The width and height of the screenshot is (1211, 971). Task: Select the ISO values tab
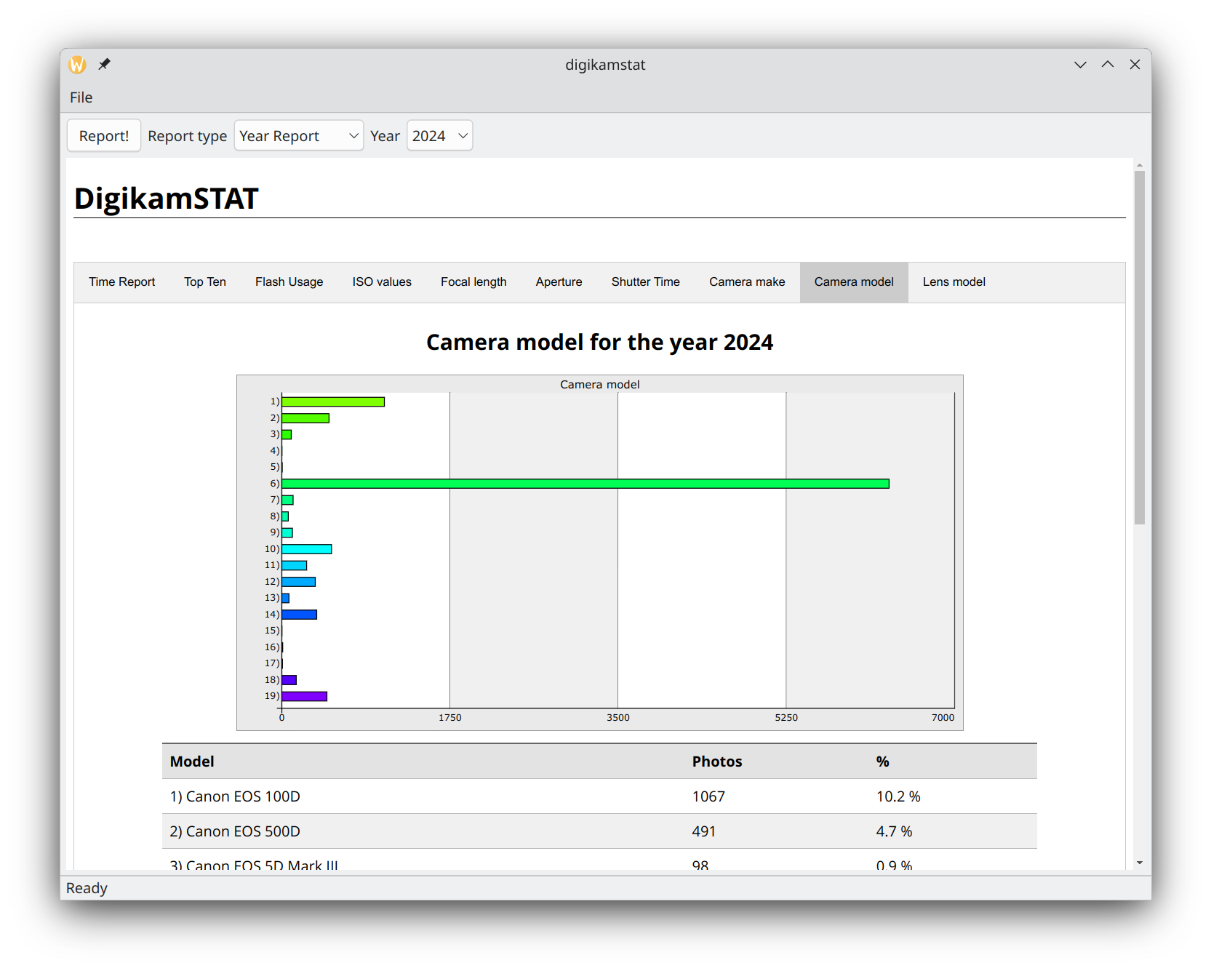point(382,282)
